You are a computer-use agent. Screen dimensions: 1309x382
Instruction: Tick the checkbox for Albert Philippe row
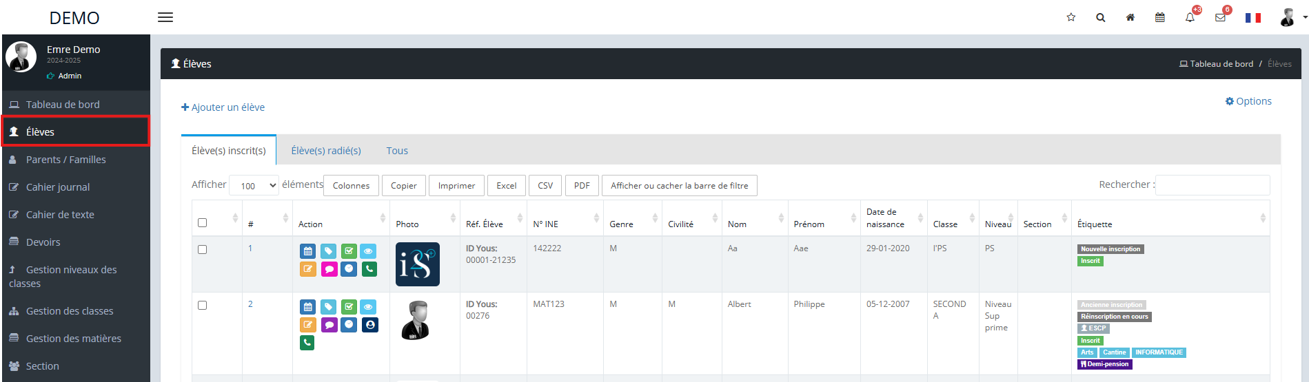click(202, 306)
